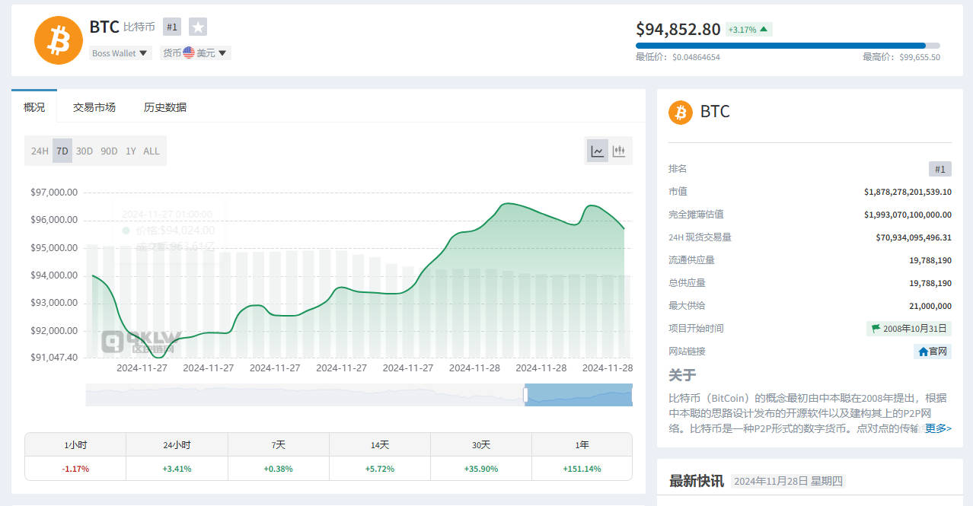This screenshot has width=973, height=506.
Task: Switch to candlestick chart view icon
Action: coord(619,151)
